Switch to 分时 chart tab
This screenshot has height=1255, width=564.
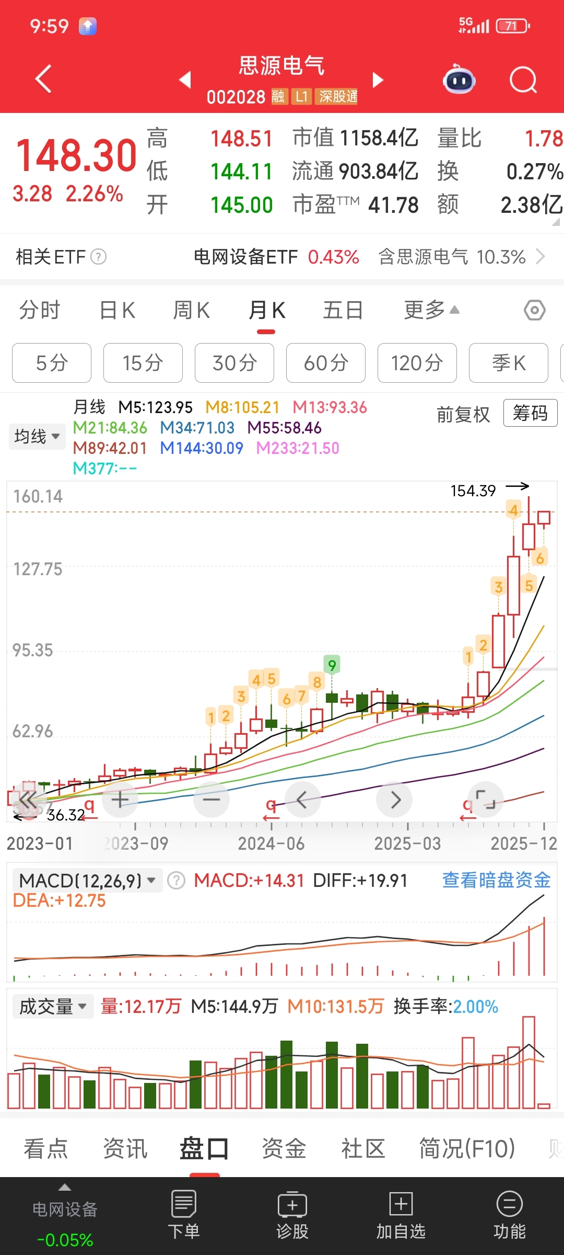pyautogui.click(x=40, y=310)
